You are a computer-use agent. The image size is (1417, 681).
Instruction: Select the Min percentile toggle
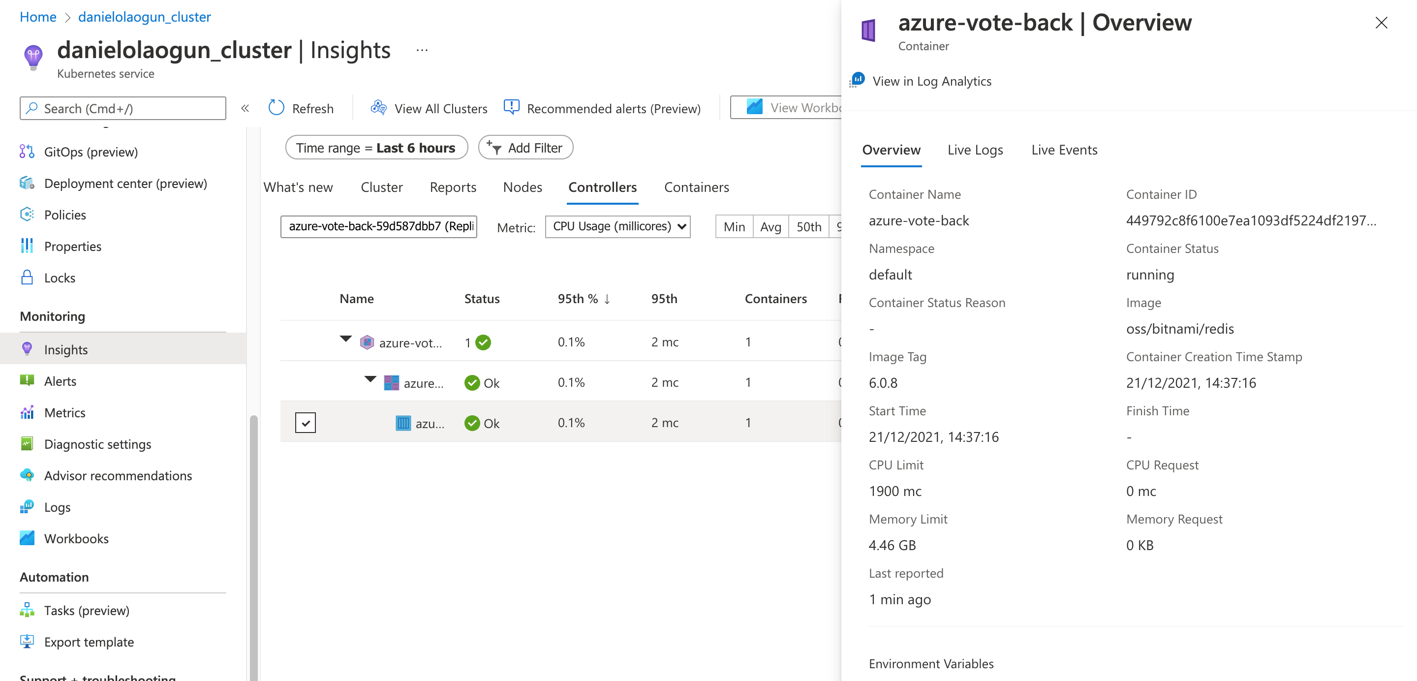click(735, 227)
